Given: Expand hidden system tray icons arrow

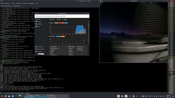Looking at the screenshot, I should (x=165, y=96).
